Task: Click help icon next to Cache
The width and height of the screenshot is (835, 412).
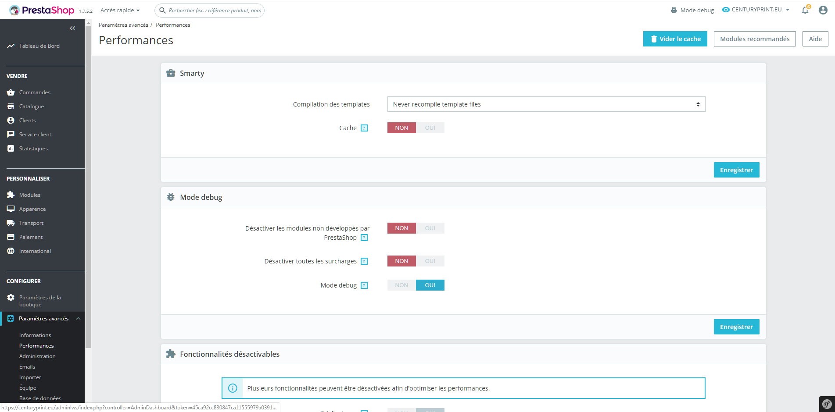Action: click(x=364, y=128)
